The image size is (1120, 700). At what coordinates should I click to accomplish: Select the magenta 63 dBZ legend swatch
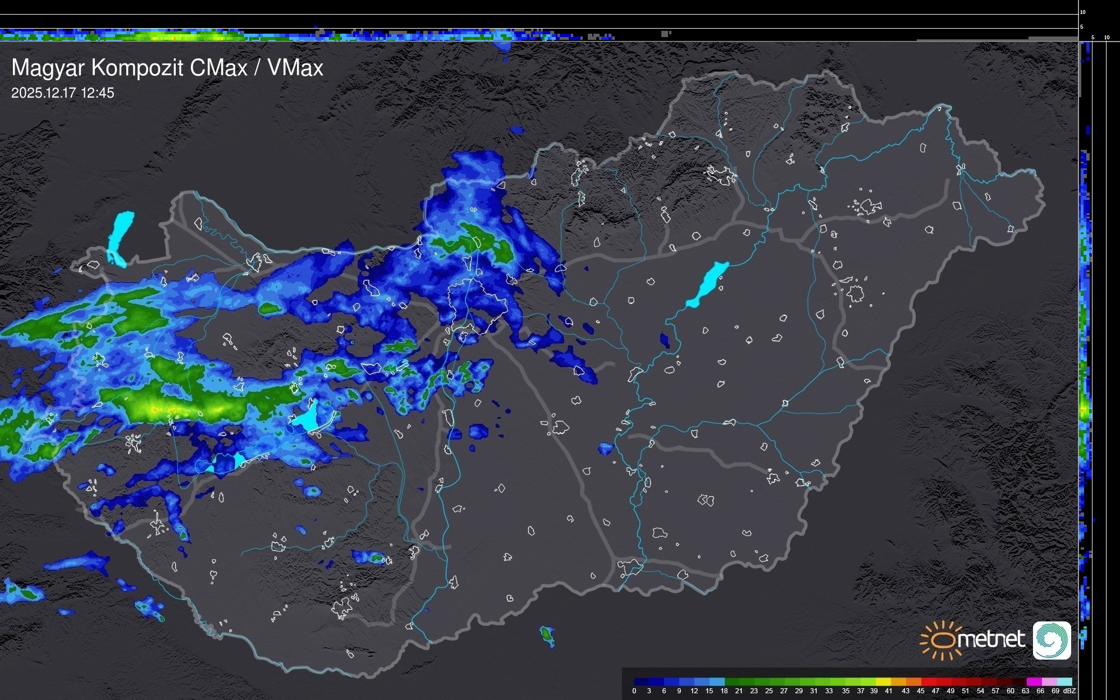pyautogui.click(x=1034, y=681)
